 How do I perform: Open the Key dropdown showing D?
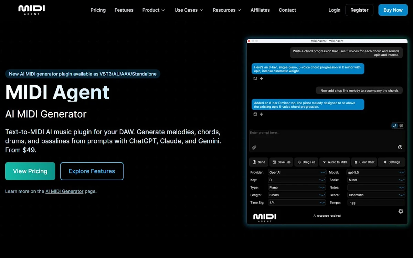point(297,180)
